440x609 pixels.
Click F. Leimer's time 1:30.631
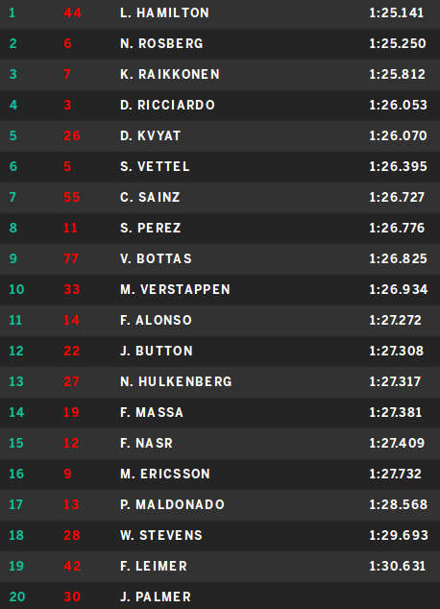click(x=398, y=566)
